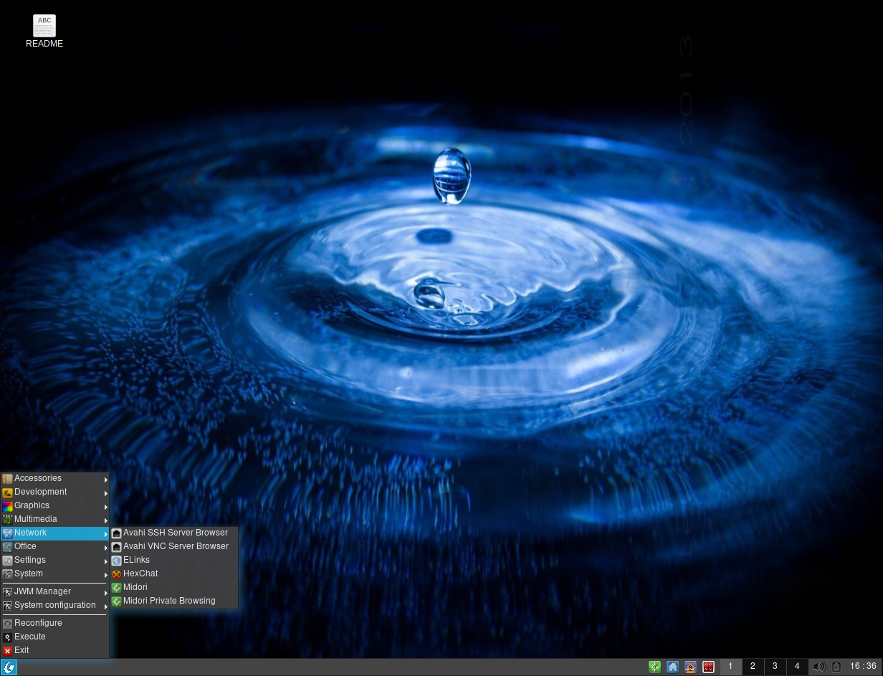Open the Graphics category via its rainbow icon
The width and height of the screenshot is (883, 676).
(7, 506)
